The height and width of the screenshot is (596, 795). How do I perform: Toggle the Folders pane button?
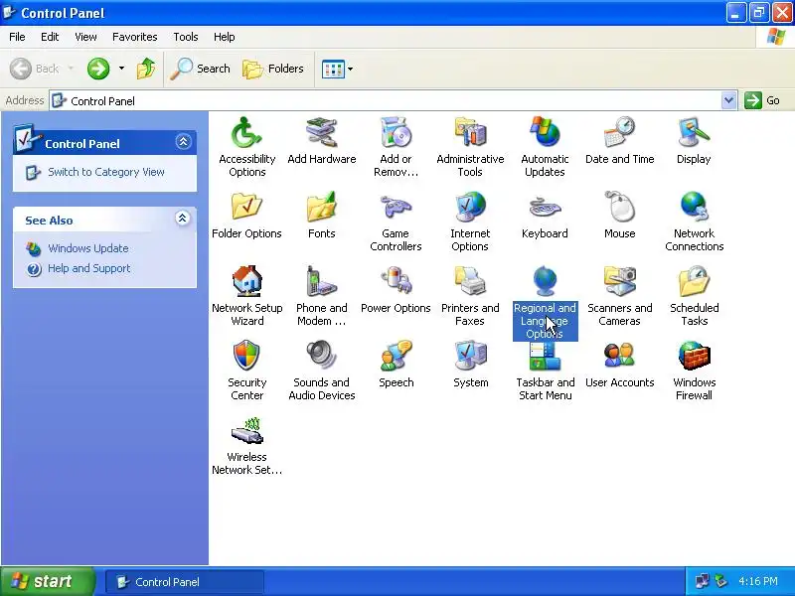coord(273,69)
